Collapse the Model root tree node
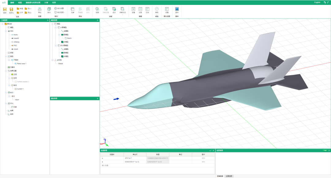Viewport: 331px width, 178px height. 2,24
